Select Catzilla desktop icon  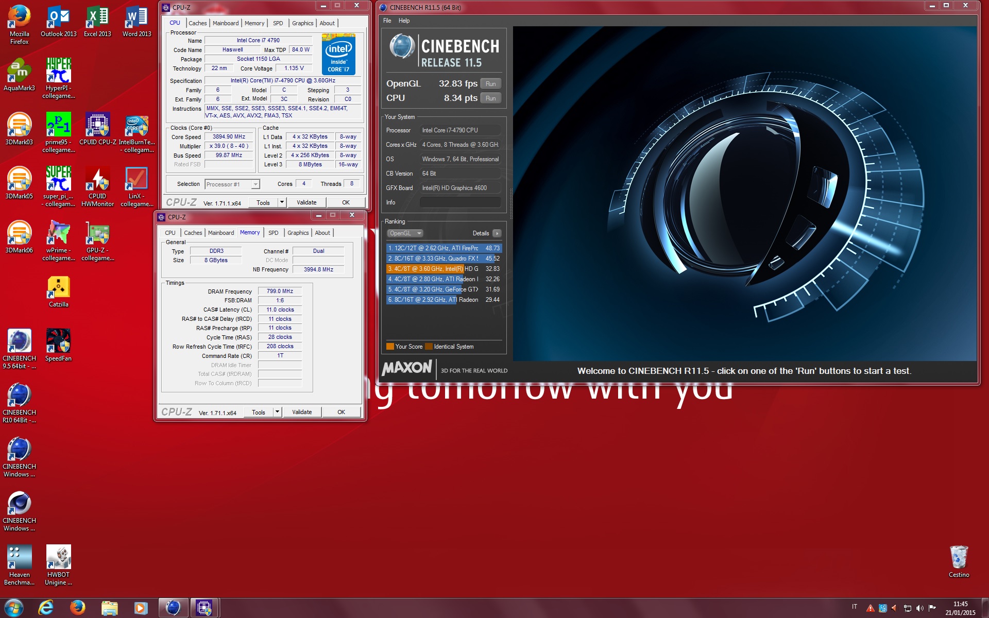point(59,291)
